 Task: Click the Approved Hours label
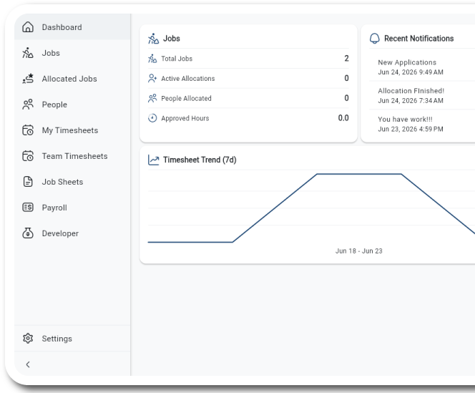point(185,118)
